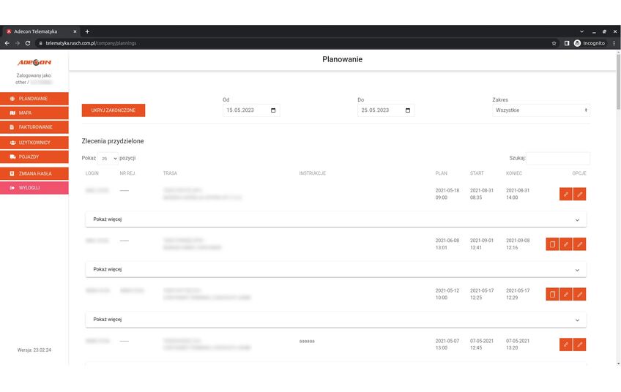Click the Wersja: 23.02.24 version text
621x392 pixels.
(34, 350)
